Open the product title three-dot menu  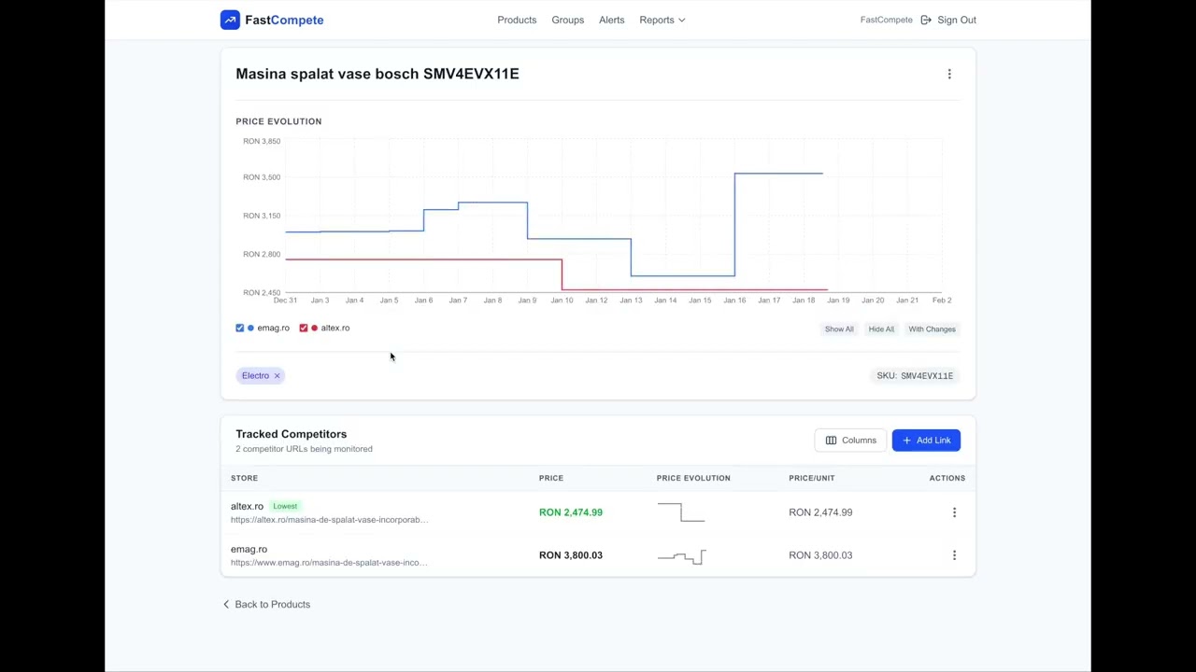(949, 74)
